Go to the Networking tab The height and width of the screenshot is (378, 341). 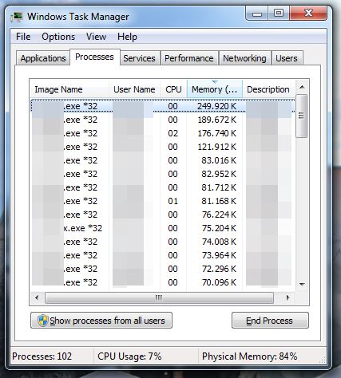pos(244,58)
